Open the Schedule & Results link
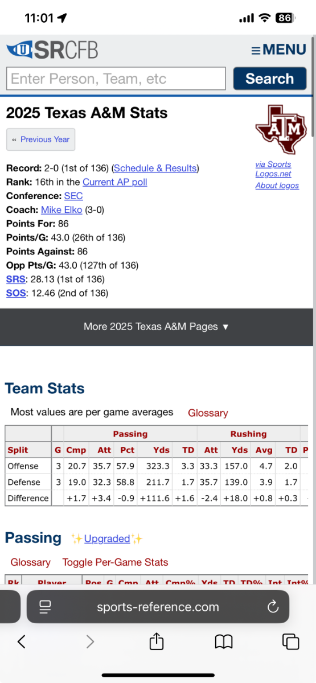 tap(155, 168)
